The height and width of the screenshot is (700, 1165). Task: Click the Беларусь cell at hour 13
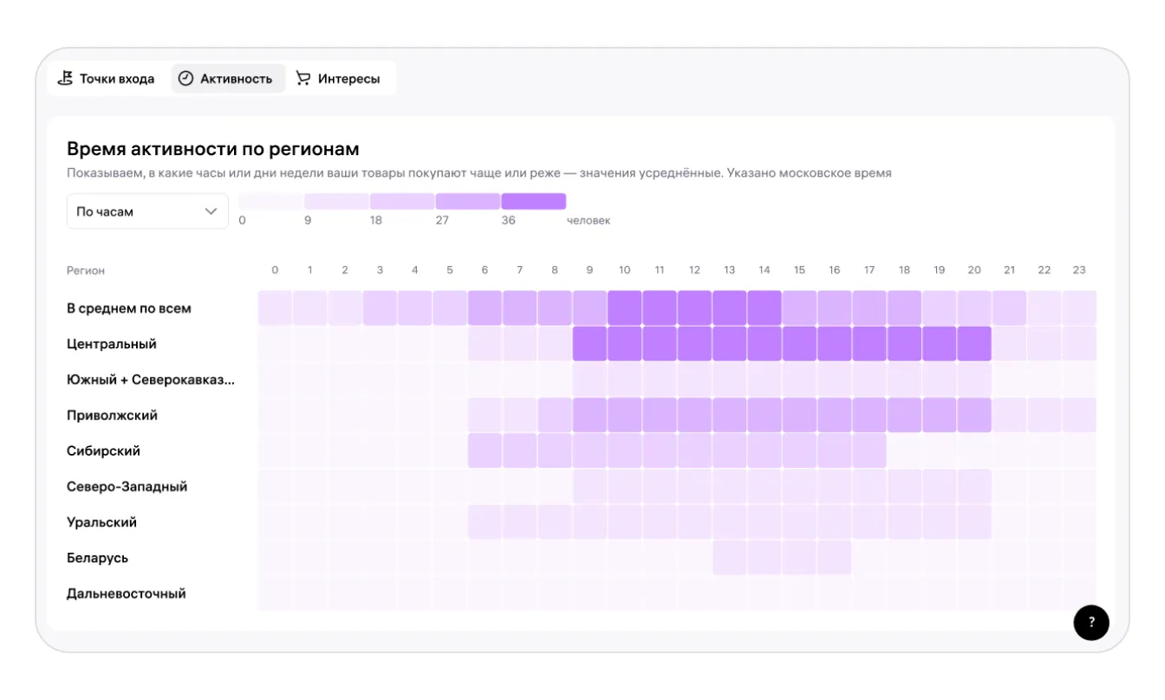pos(730,558)
